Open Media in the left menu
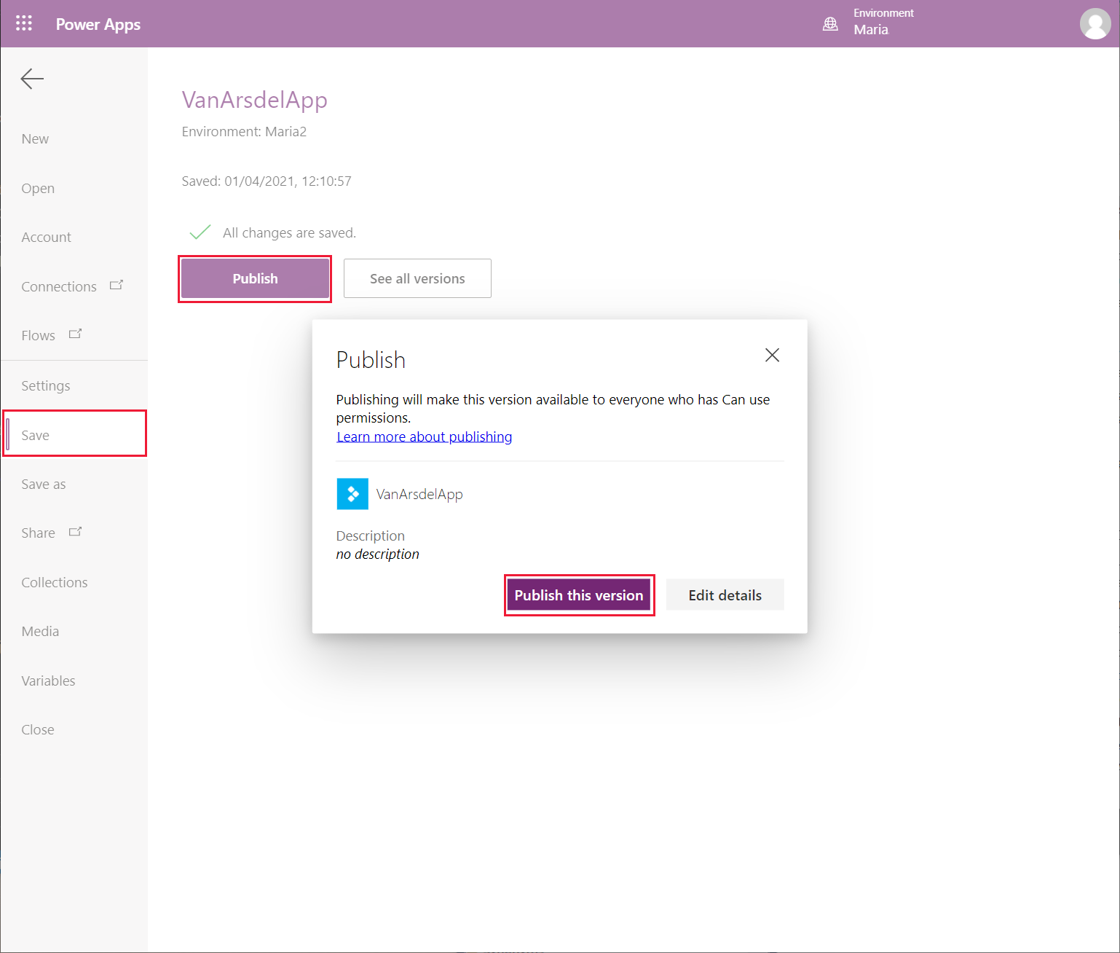The width and height of the screenshot is (1120, 953). tap(40, 632)
